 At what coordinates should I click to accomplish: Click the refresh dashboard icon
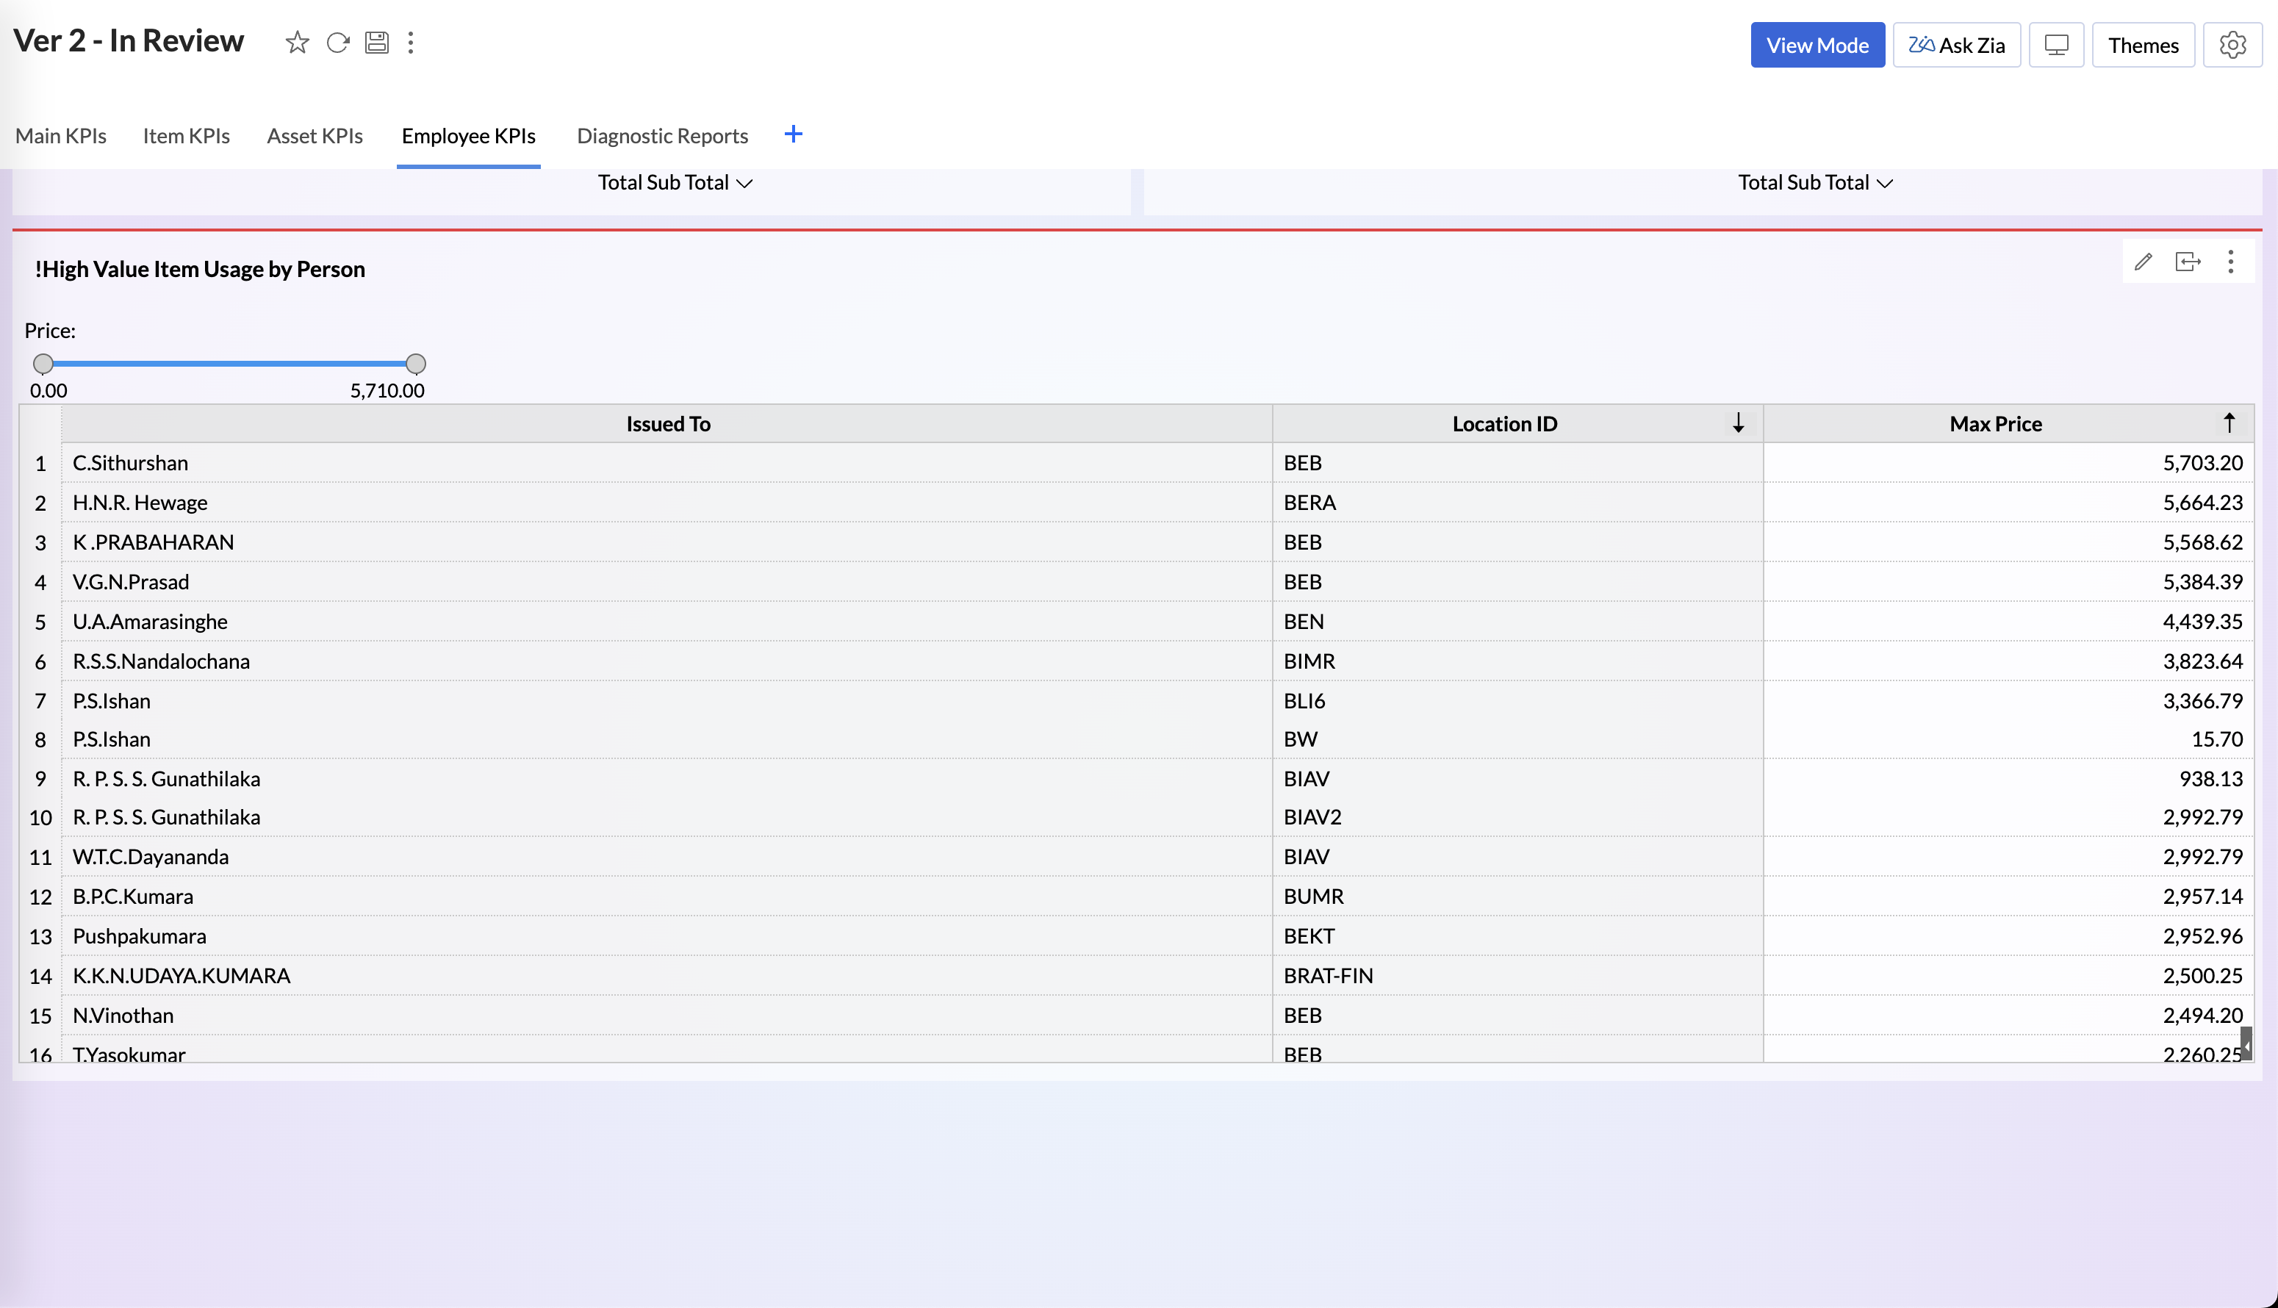[x=338, y=42]
